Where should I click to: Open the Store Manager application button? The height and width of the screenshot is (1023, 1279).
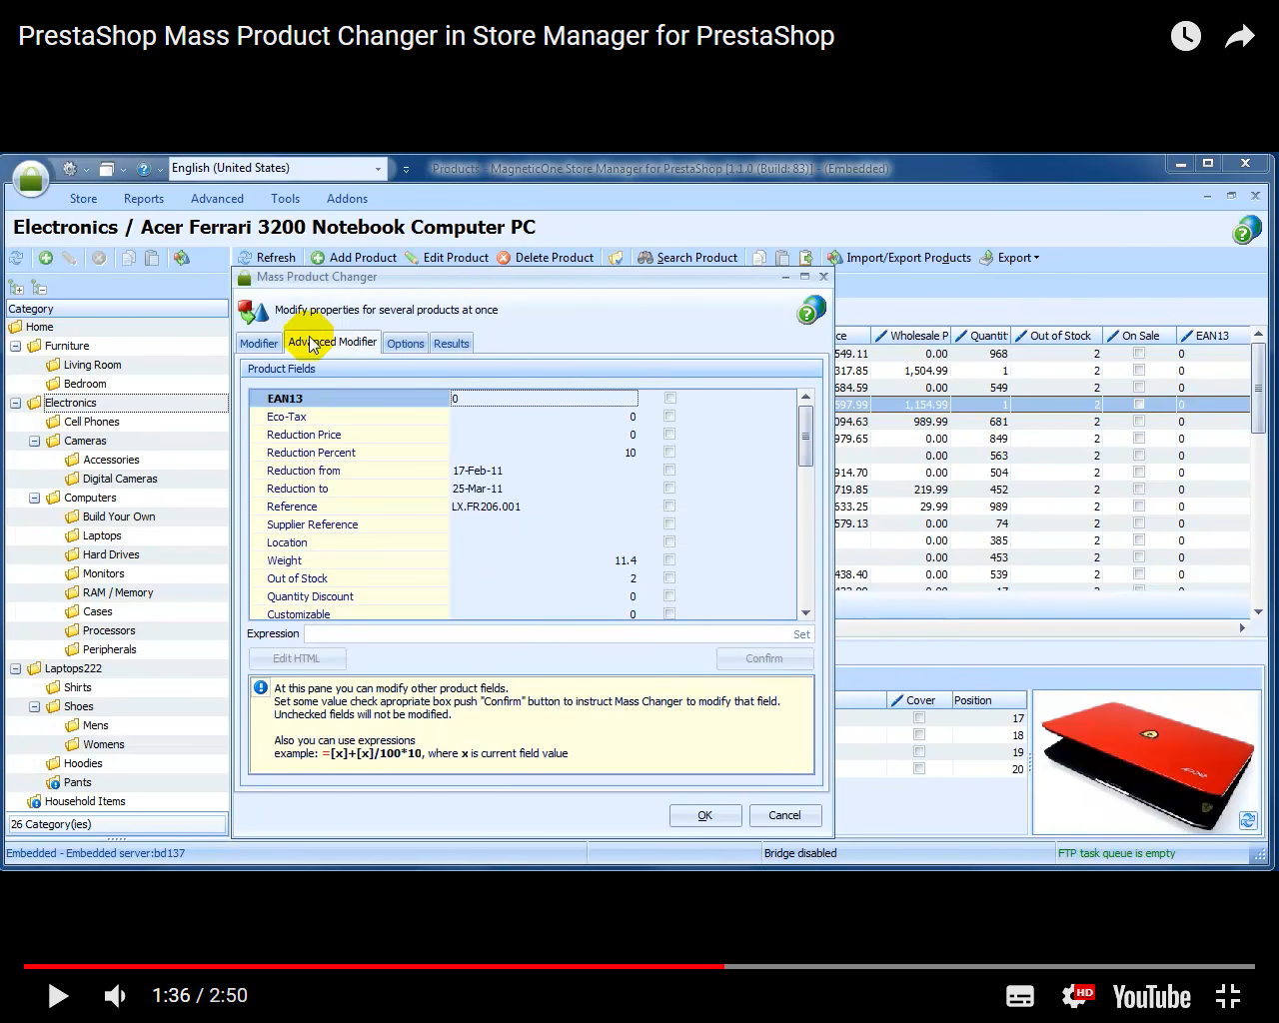click(31, 178)
